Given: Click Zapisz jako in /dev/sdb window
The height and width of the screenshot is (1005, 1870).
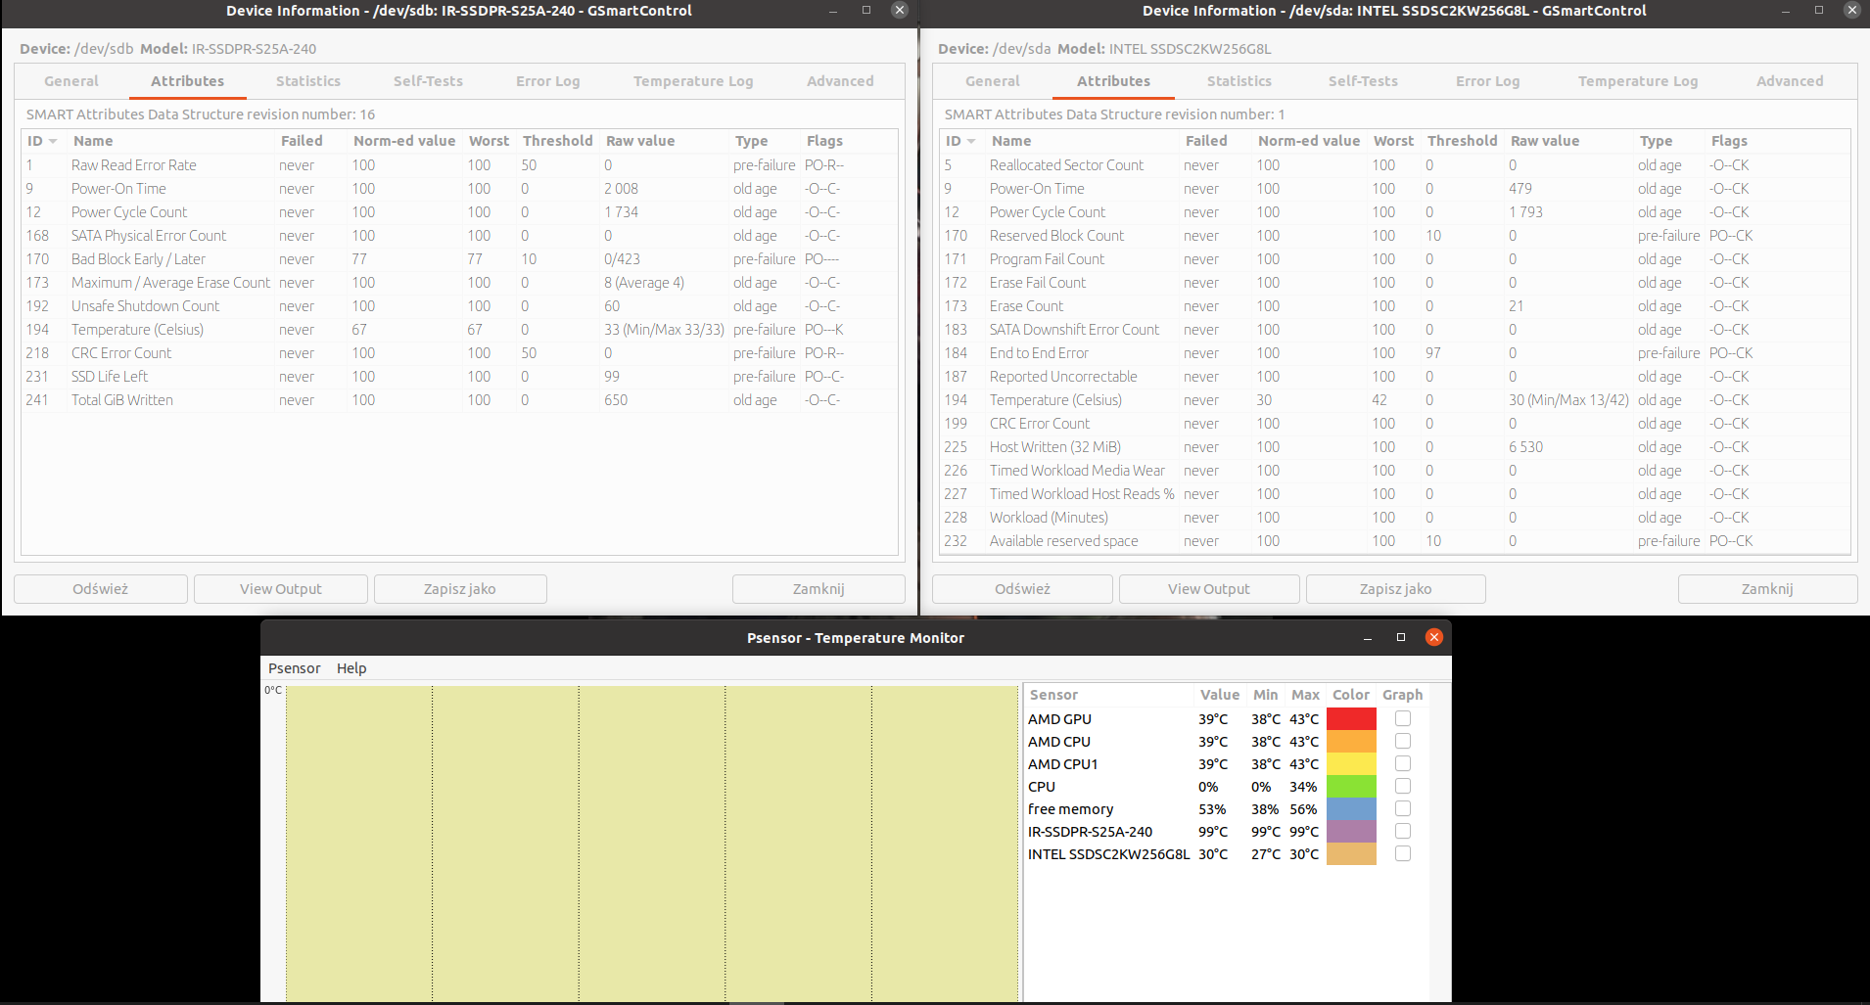Looking at the screenshot, I should click(x=460, y=589).
